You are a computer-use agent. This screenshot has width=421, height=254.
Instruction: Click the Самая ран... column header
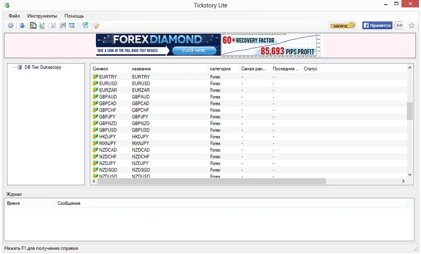[x=254, y=69]
